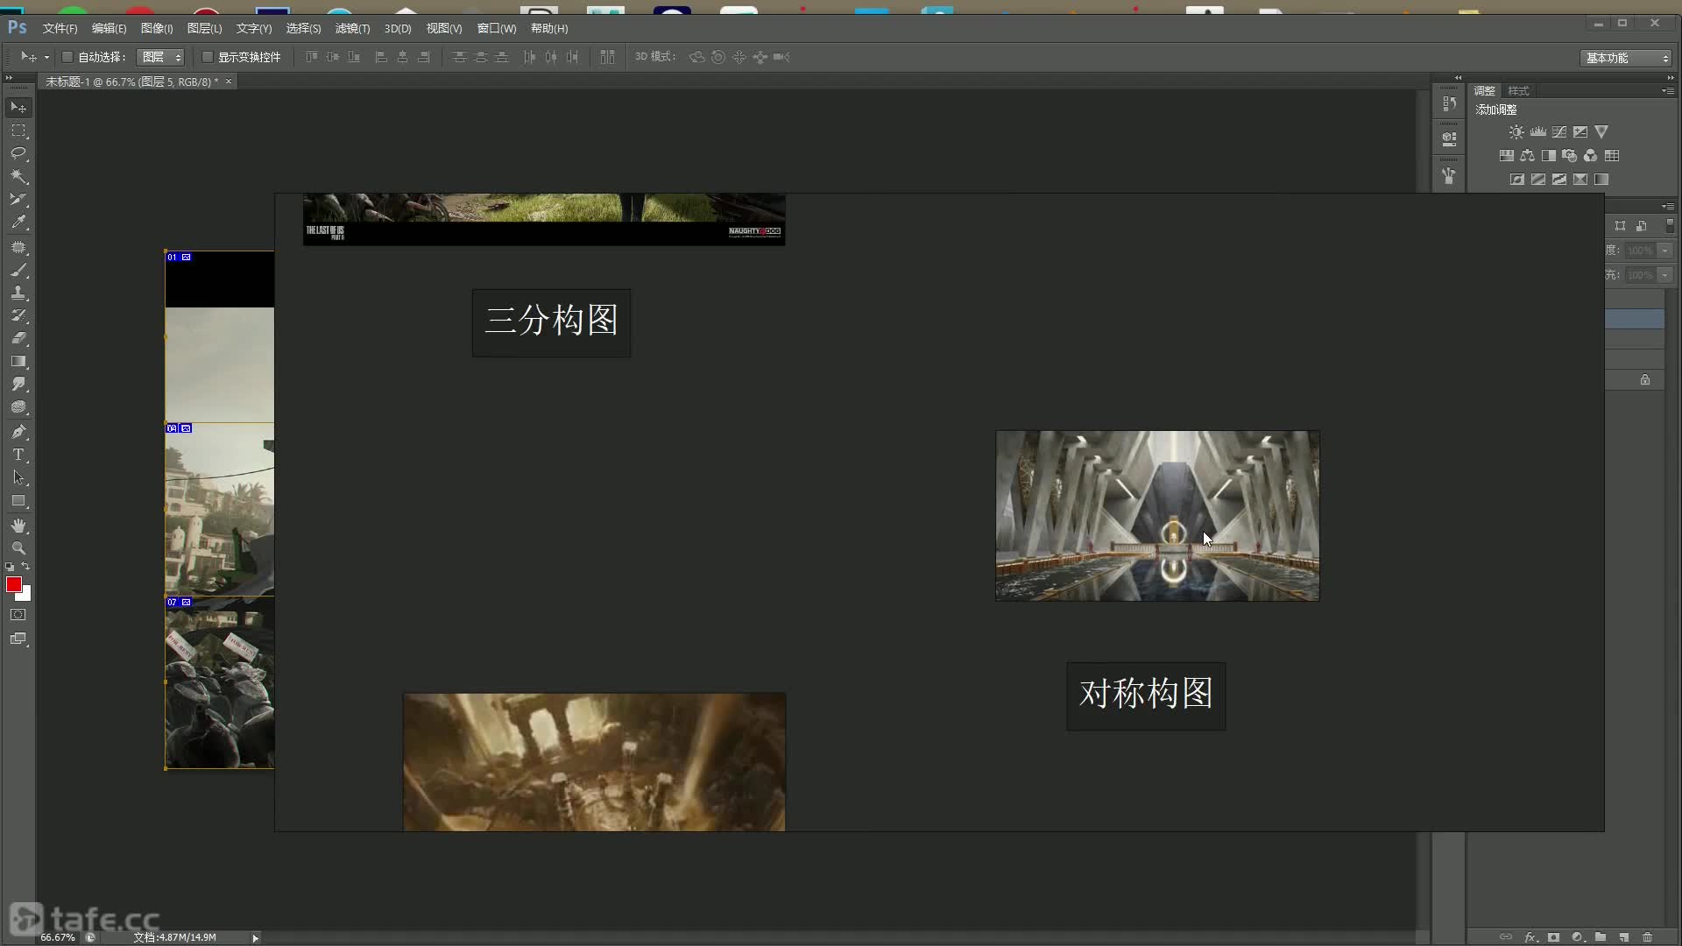Switch to the 样式 tab

(1518, 91)
